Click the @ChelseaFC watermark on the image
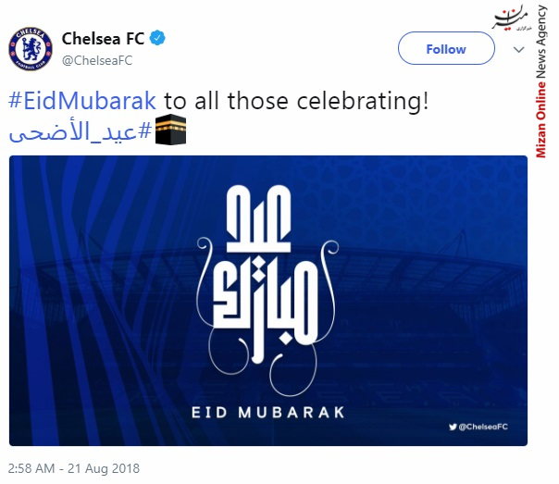This screenshot has width=559, height=484. coord(478,427)
